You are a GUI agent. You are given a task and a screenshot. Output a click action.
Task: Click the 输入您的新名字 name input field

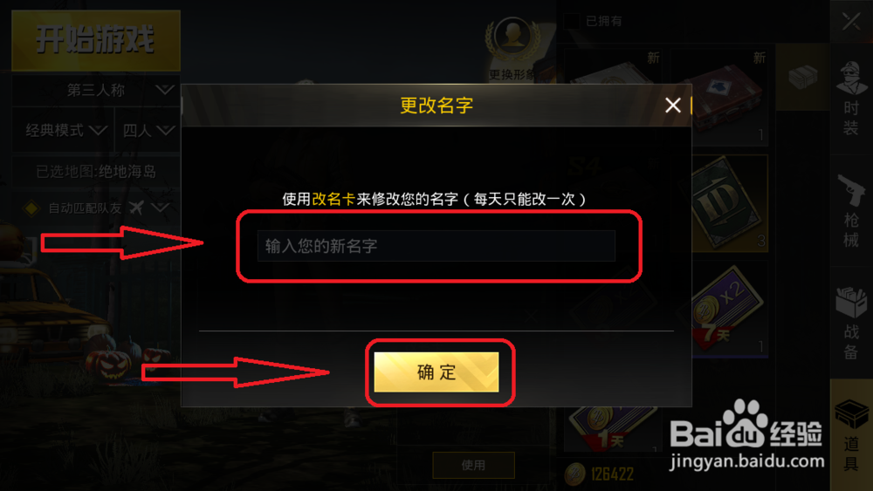436,246
